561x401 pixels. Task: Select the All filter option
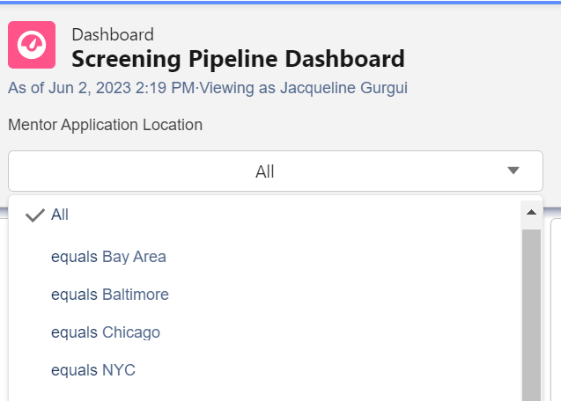(60, 215)
